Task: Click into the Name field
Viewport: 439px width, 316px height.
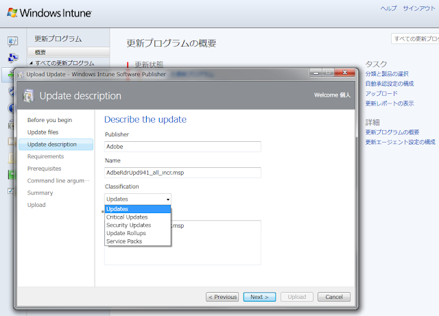Action: 182,173
